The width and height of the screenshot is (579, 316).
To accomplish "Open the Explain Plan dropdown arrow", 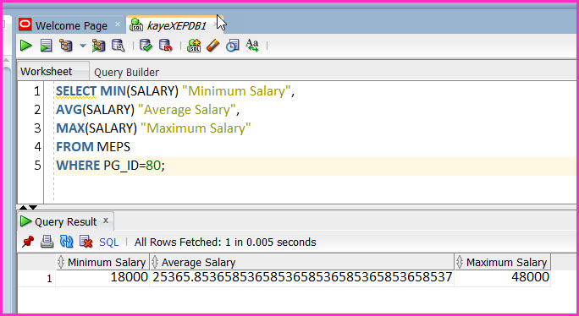I will [x=83, y=46].
